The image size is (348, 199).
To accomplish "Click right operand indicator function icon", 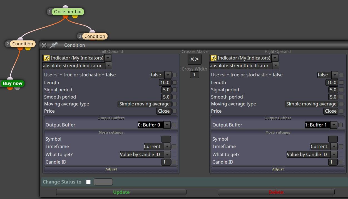I will coord(213,58).
